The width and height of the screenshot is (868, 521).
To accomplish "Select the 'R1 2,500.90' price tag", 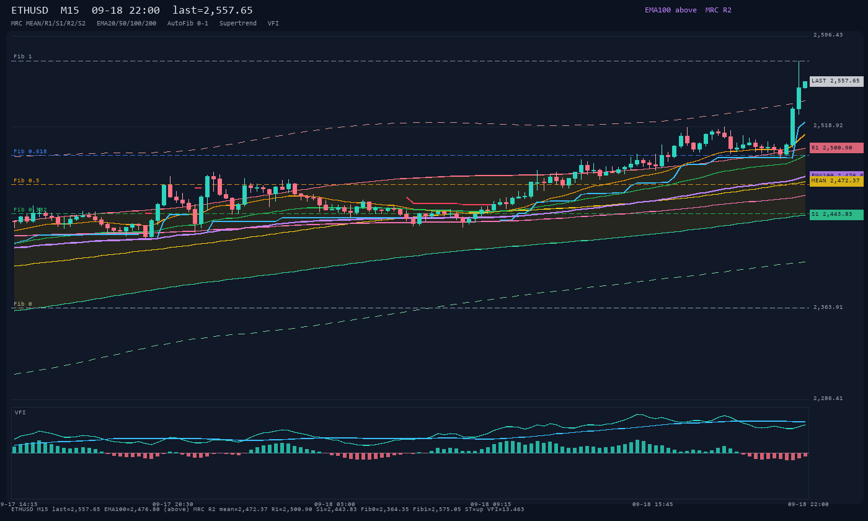I will [836, 148].
